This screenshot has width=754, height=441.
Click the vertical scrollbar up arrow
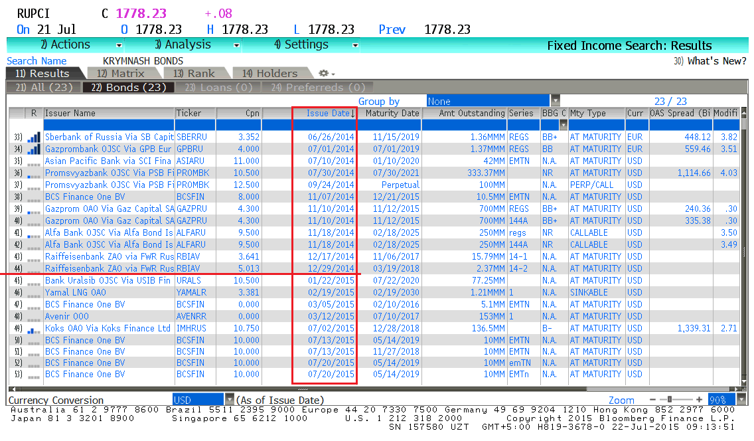click(744, 112)
